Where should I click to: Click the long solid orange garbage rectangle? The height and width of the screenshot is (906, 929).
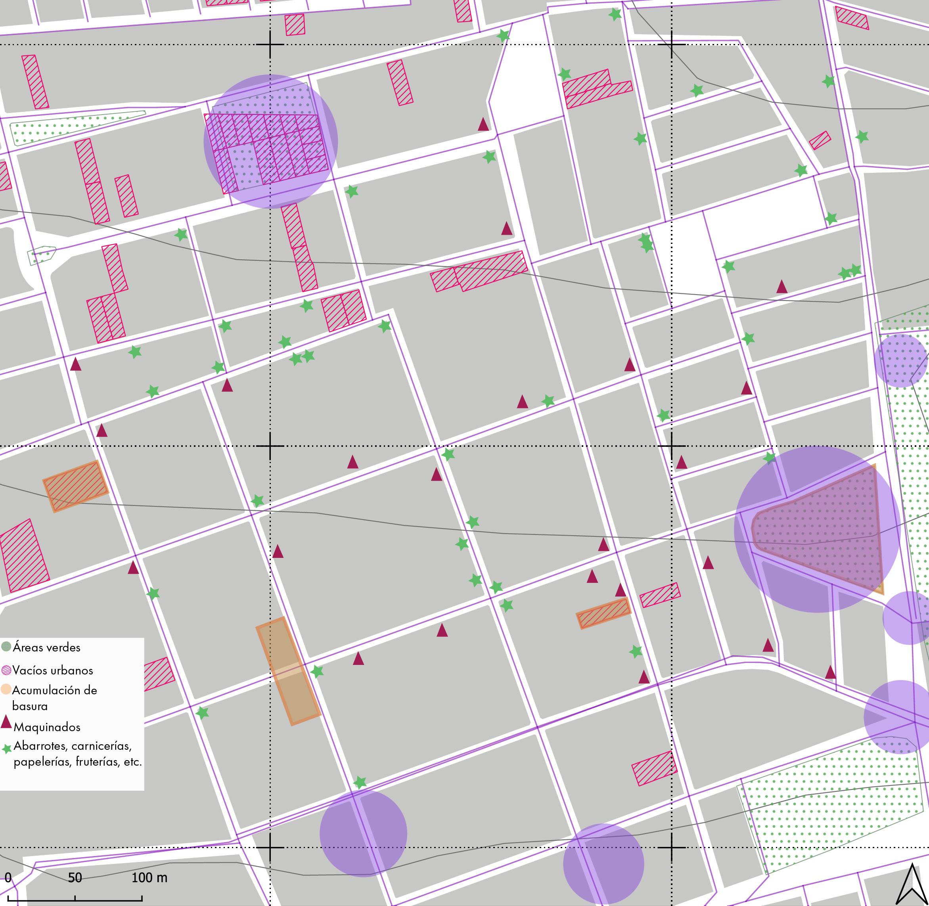point(288,671)
